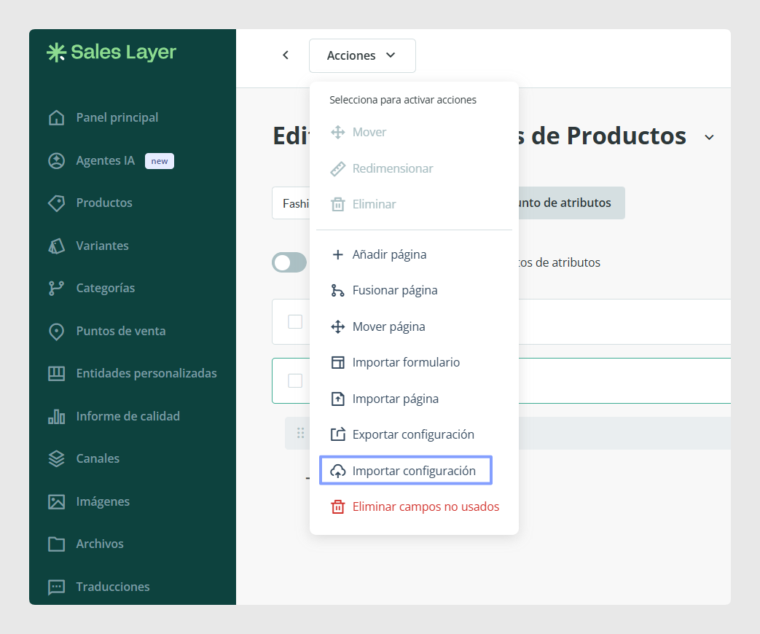Click the 'new' badge

[160, 161]
